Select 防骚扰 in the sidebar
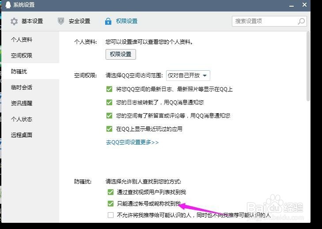This screenshot has width=322, height=229. click(x=30, y=71)
